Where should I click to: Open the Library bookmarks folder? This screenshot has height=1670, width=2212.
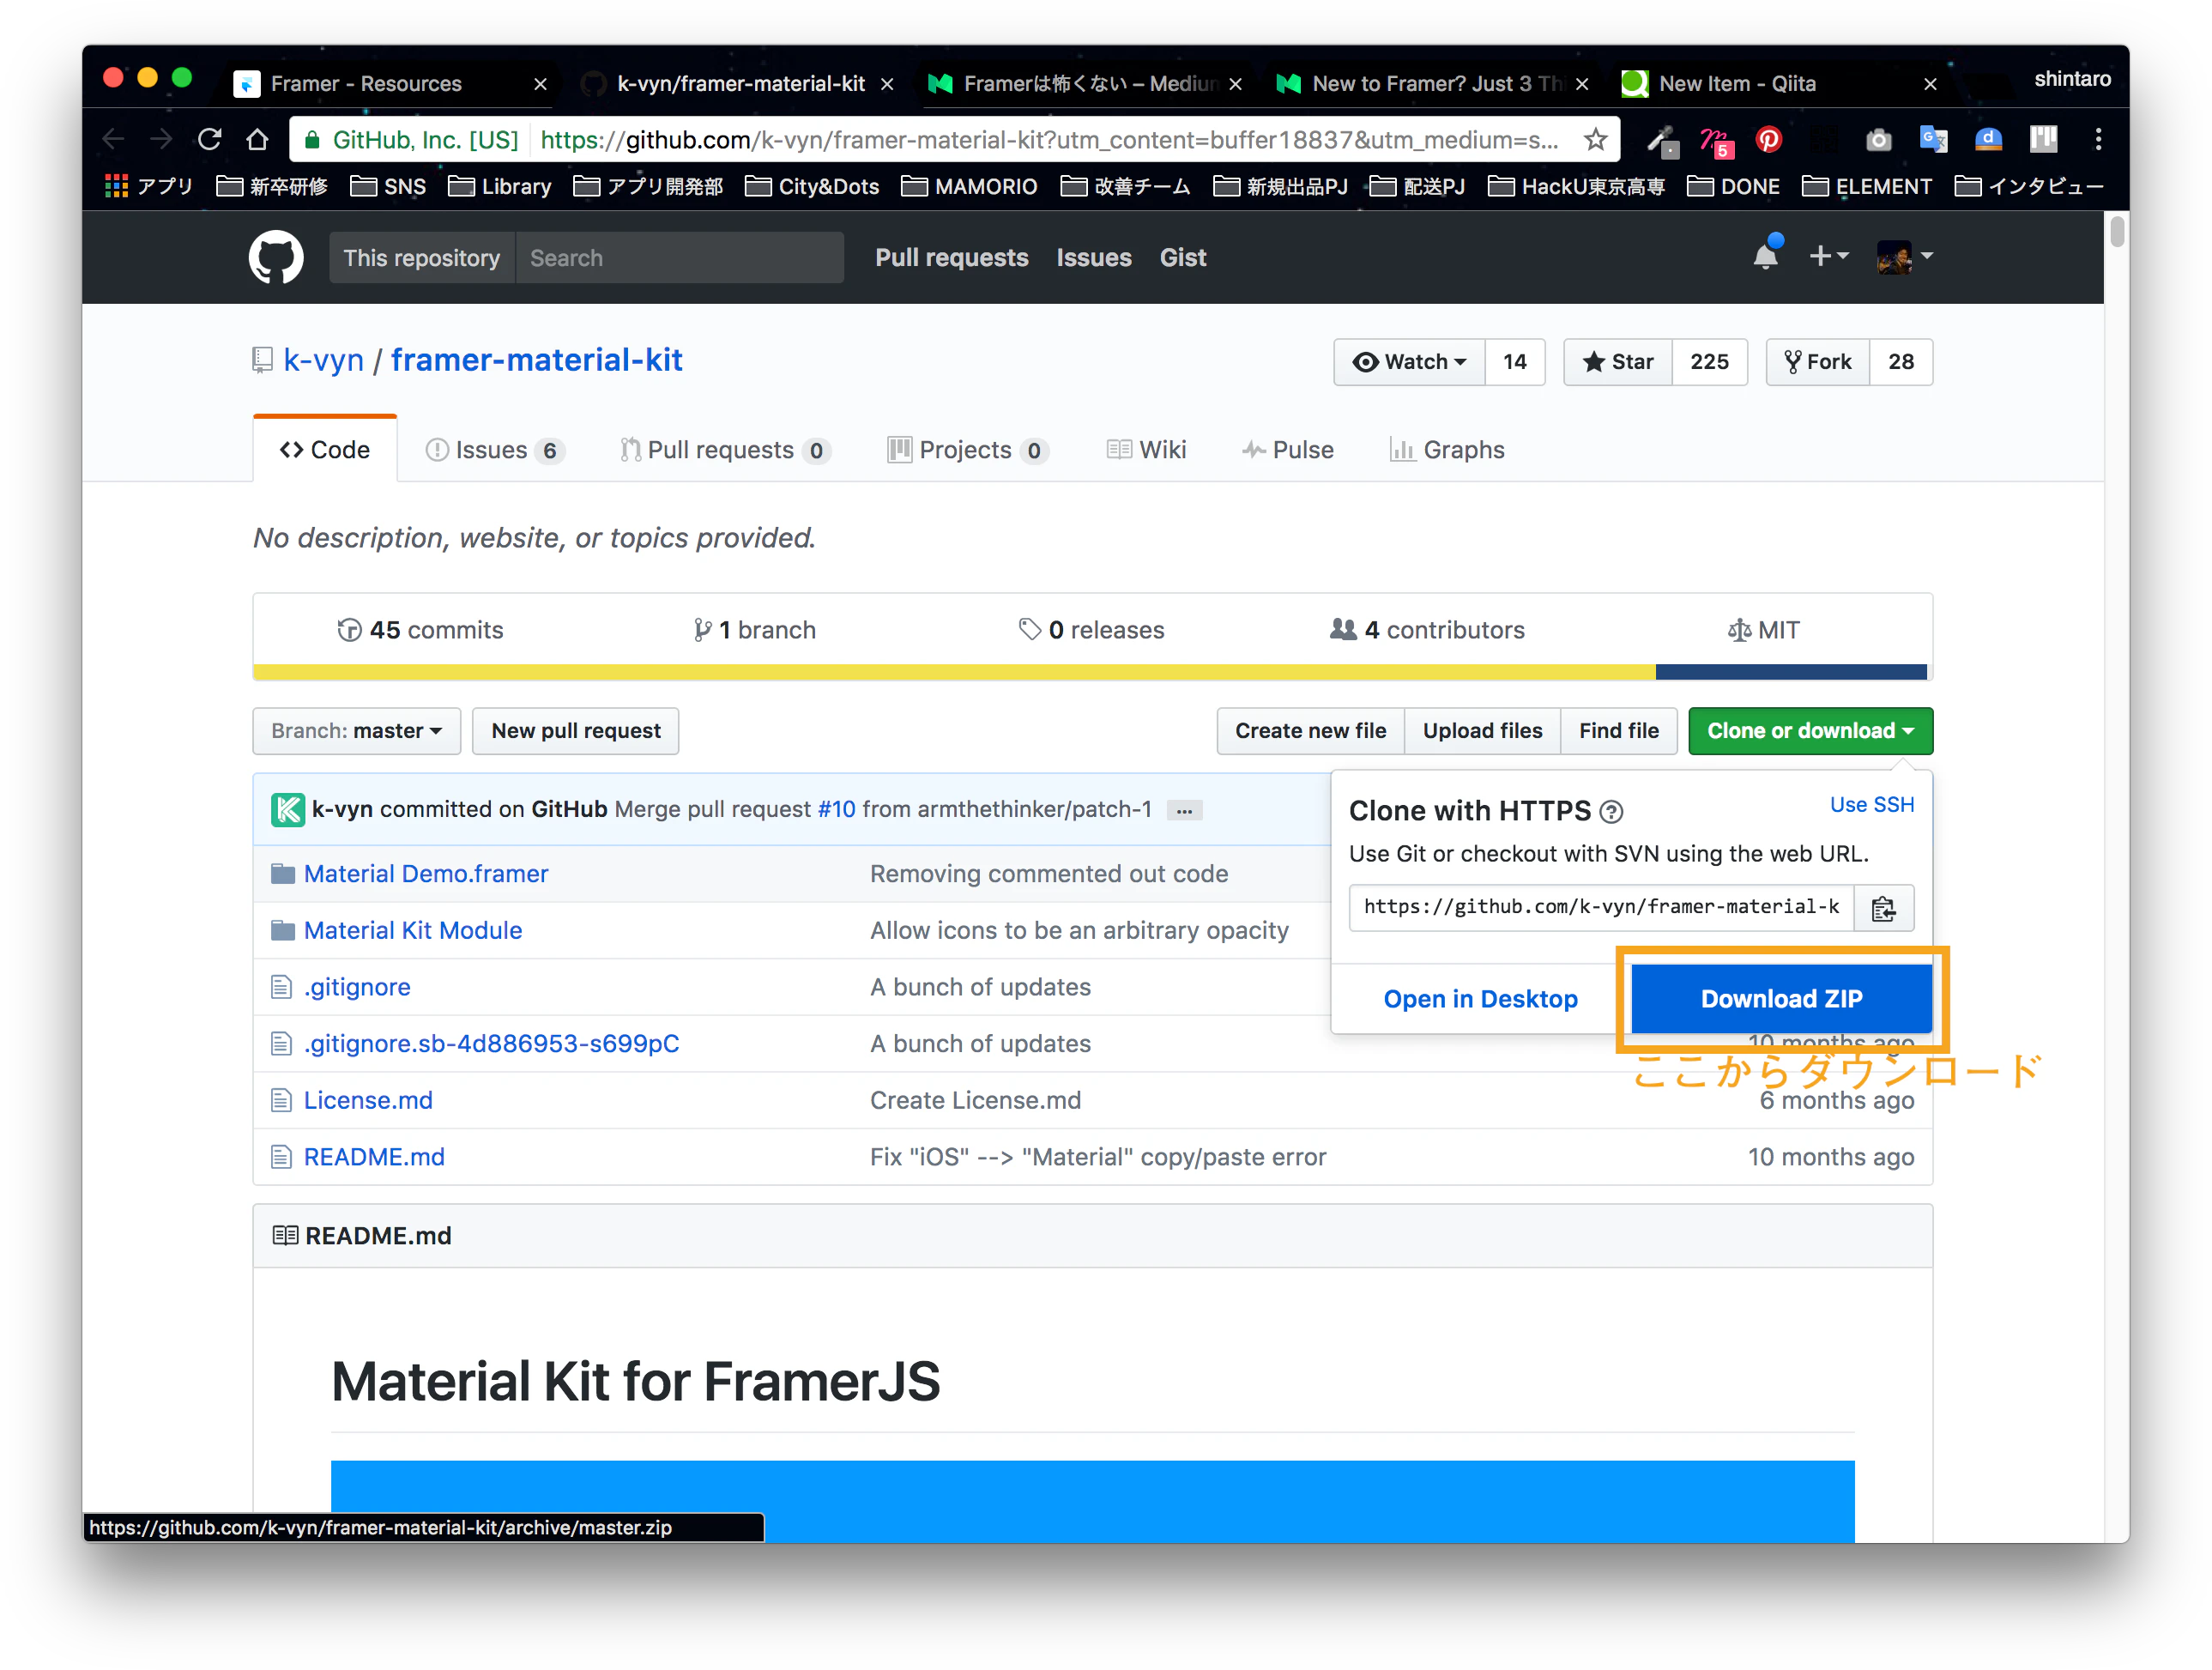tap(500, 187)
